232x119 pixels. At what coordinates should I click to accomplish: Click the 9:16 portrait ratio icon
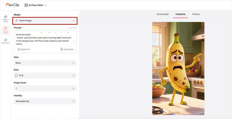tap(17, 76)
